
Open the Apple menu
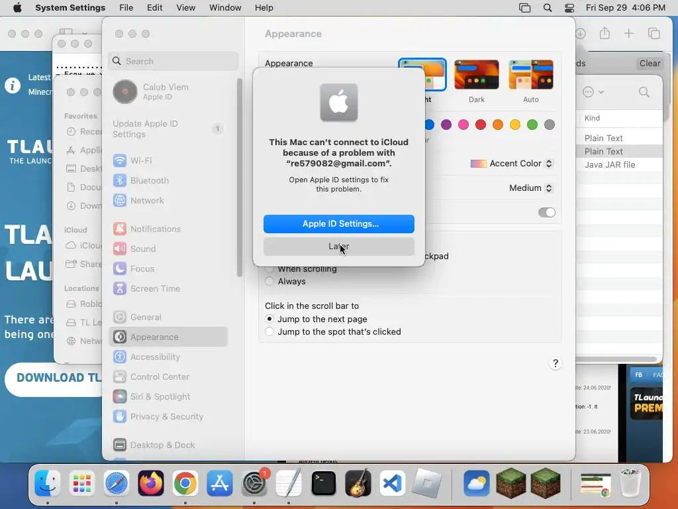click(x=17, y=8)
